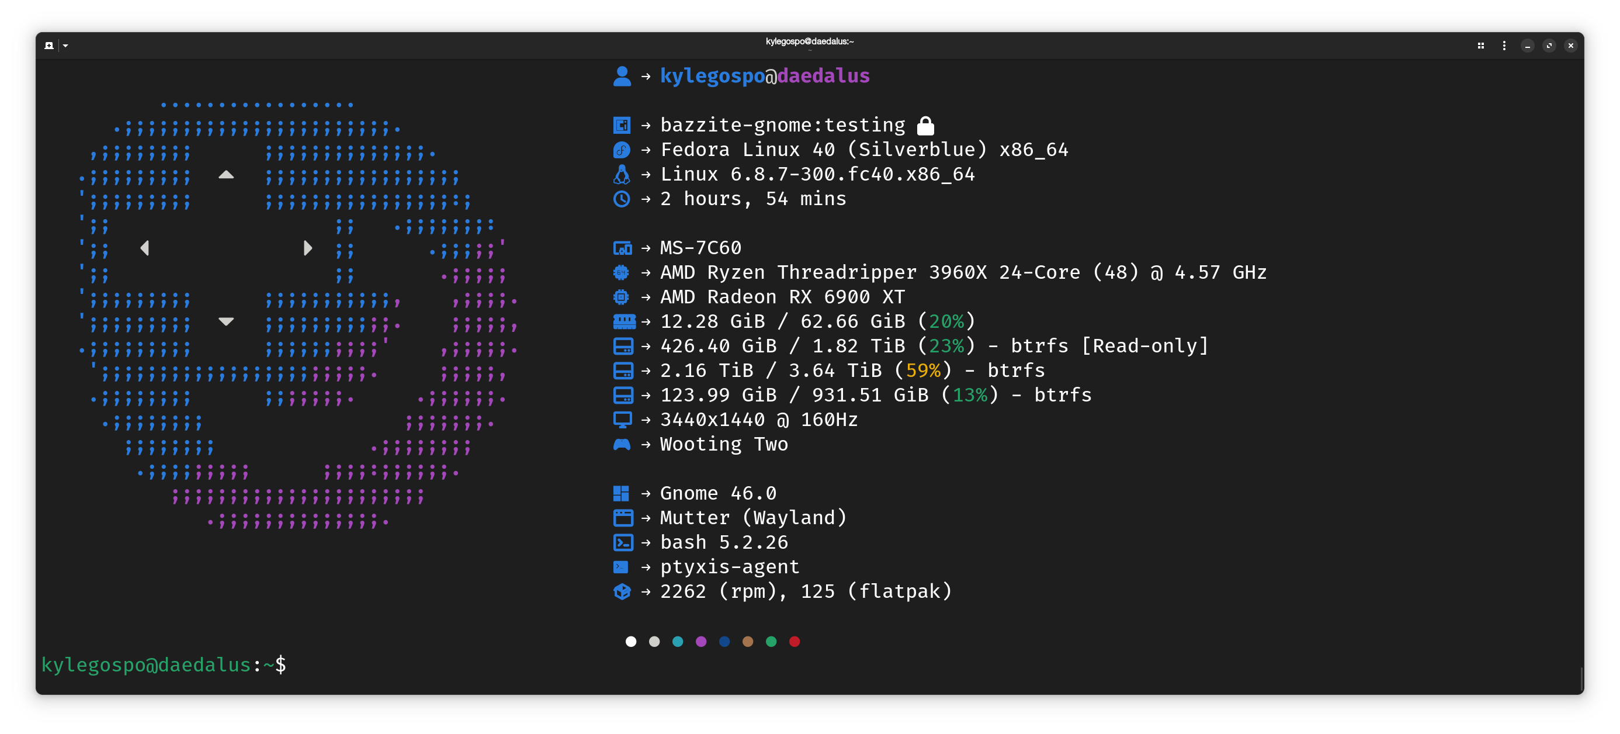Click the shell prompt kylegospo@daedalus:~$

[164, 664]
